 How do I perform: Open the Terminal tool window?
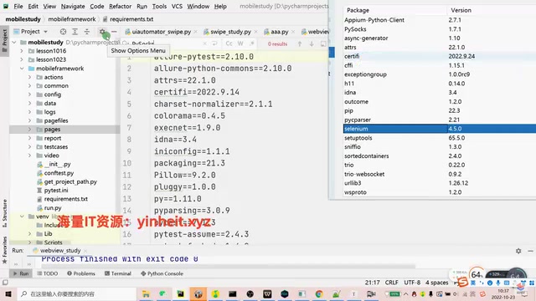click(118, 273)
